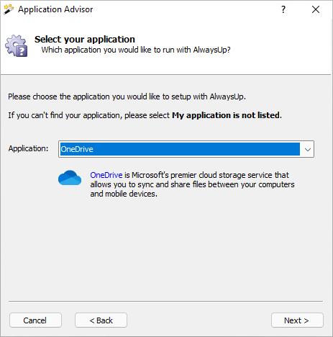Click the Application Advisor title text
Image resolution: width=333 pixels, height=337 pixels.
tap(55, 9)
